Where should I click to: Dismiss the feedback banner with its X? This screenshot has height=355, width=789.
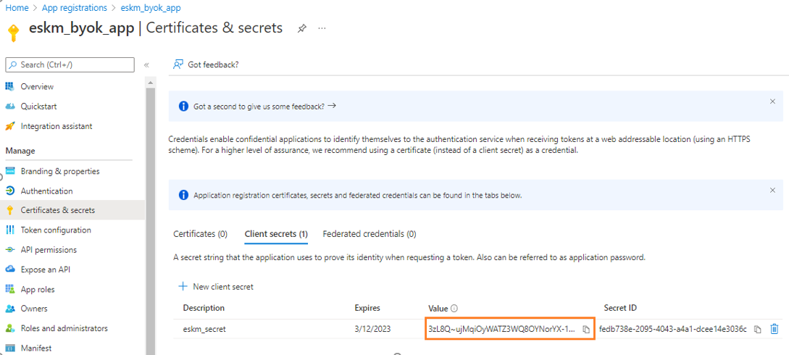coord(772,101)
